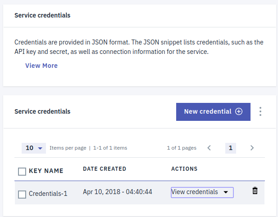278x217 pixels.
Task: Click the Apr 10, 2018 date cell
Action: (x=117, y=192)
